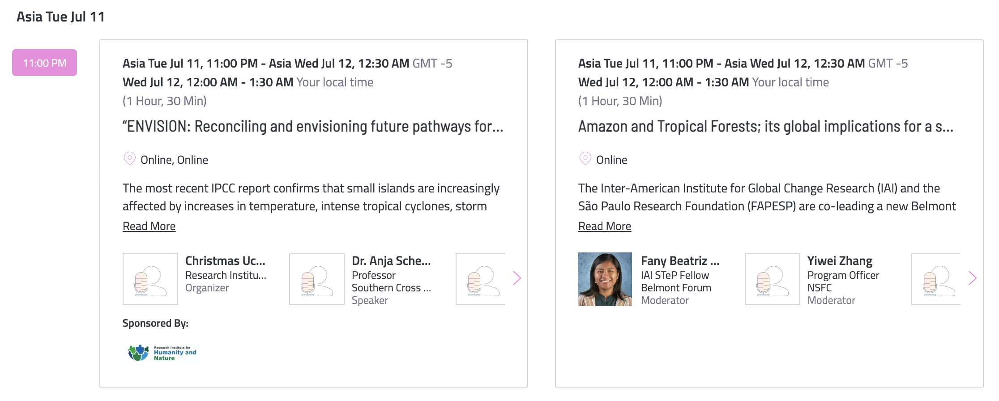
Task: Show next speakers in ENVISION session
Action: click(517, 278)
